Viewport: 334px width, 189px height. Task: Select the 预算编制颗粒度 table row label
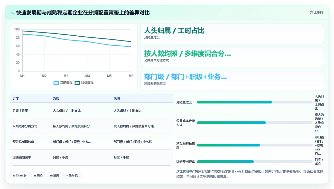pos(23,142)
